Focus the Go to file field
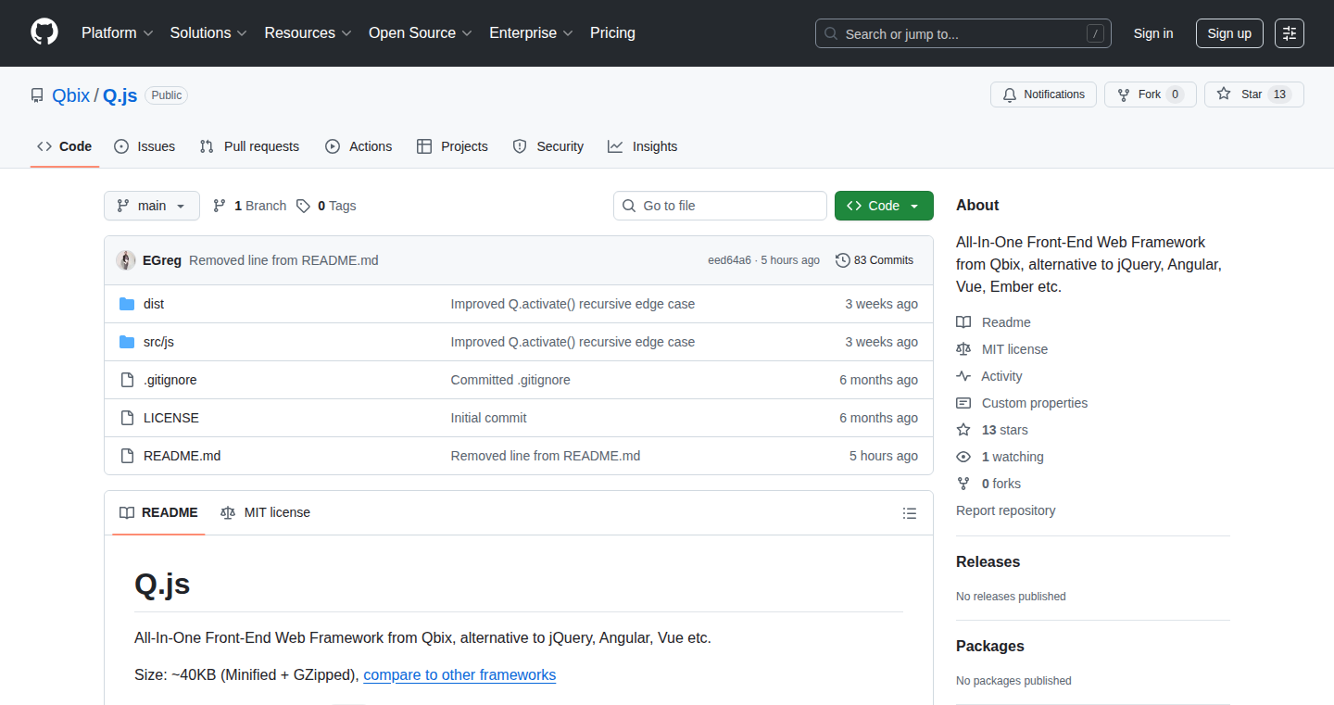This screenshot has width=1334, height=705. pos(720,206)
